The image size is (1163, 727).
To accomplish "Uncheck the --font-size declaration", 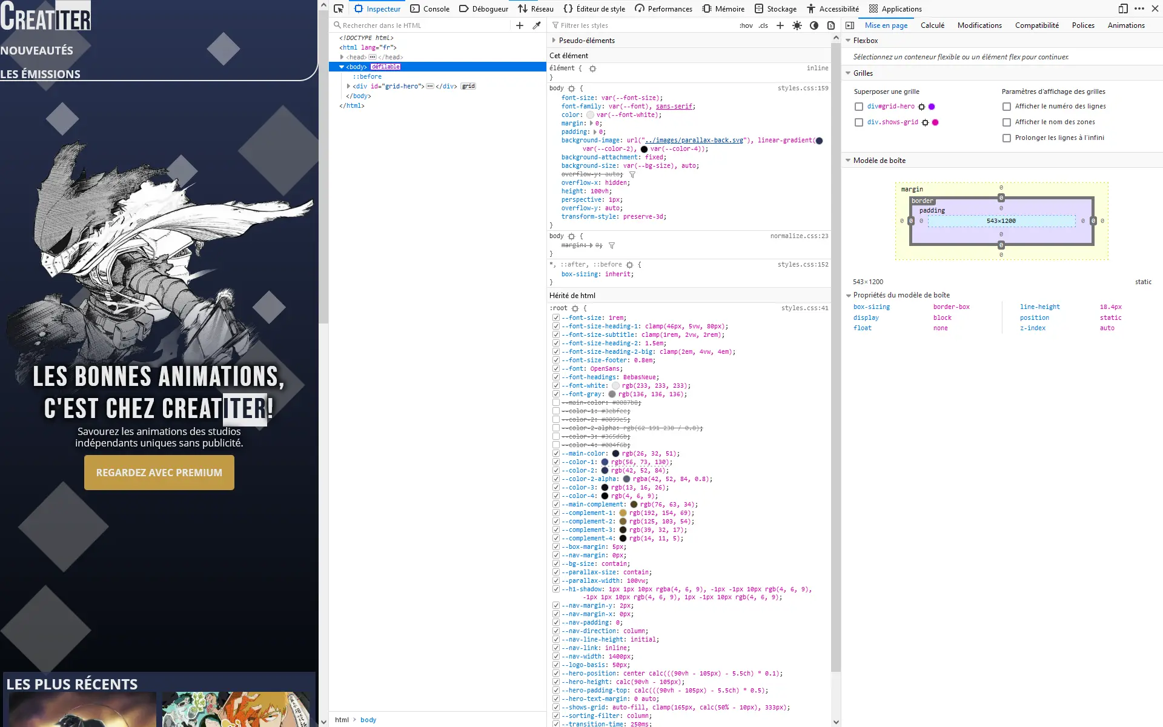I will 555,317.
